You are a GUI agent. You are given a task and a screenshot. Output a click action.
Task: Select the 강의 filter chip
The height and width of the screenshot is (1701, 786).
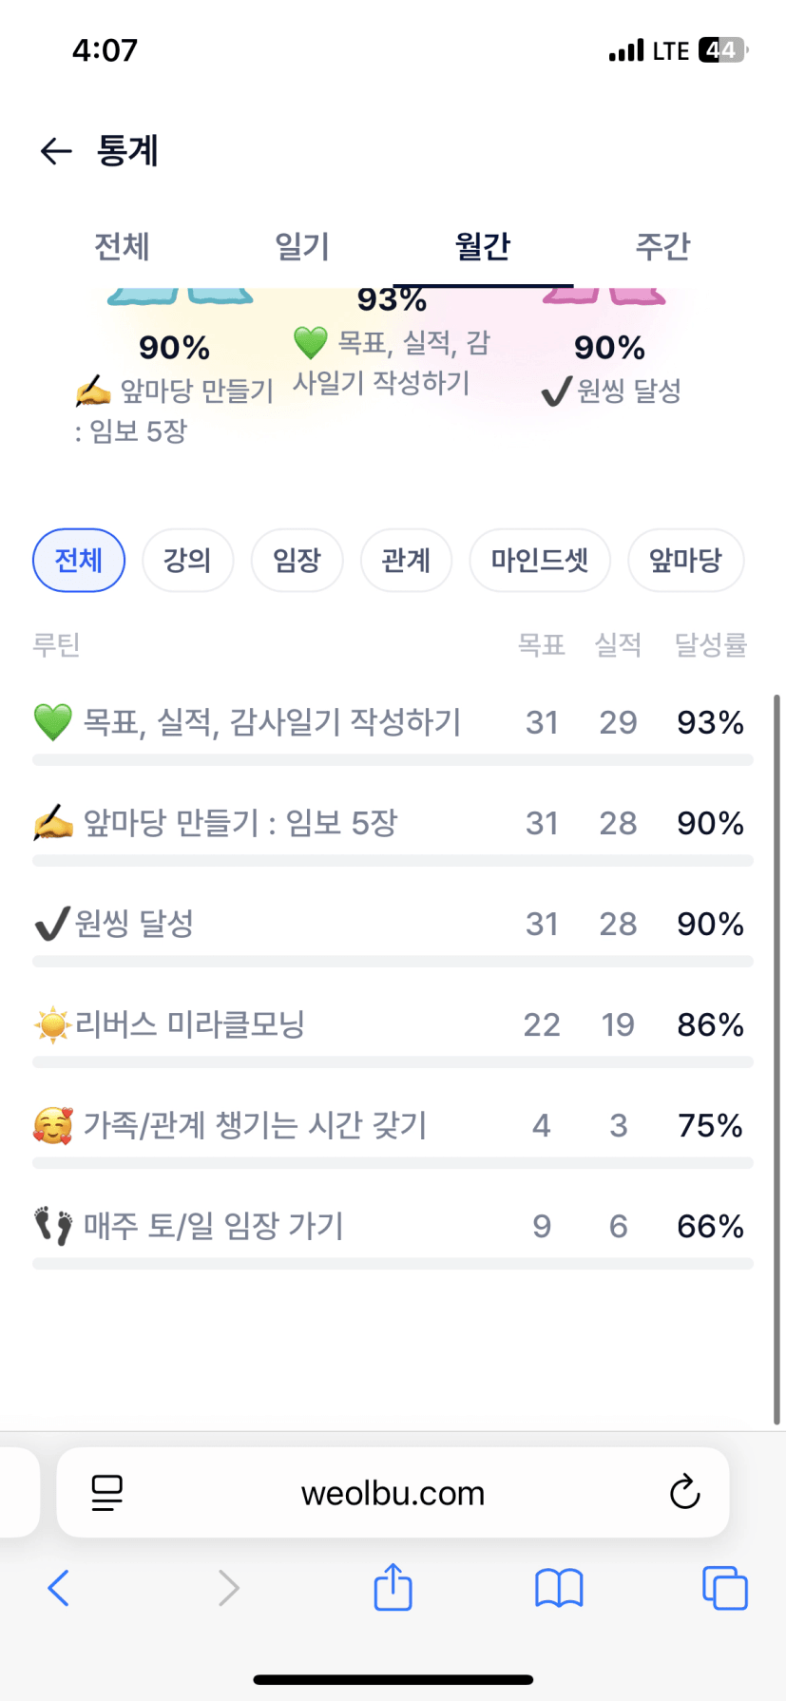(187, 561)
